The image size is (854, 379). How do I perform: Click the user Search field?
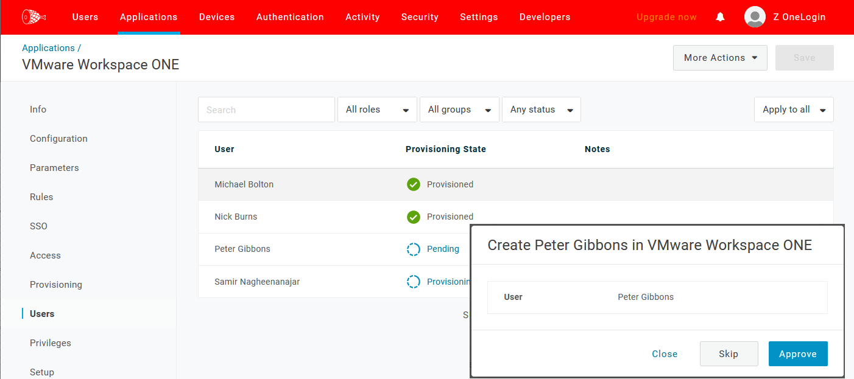pyautogui.click(x=266, y=110)
